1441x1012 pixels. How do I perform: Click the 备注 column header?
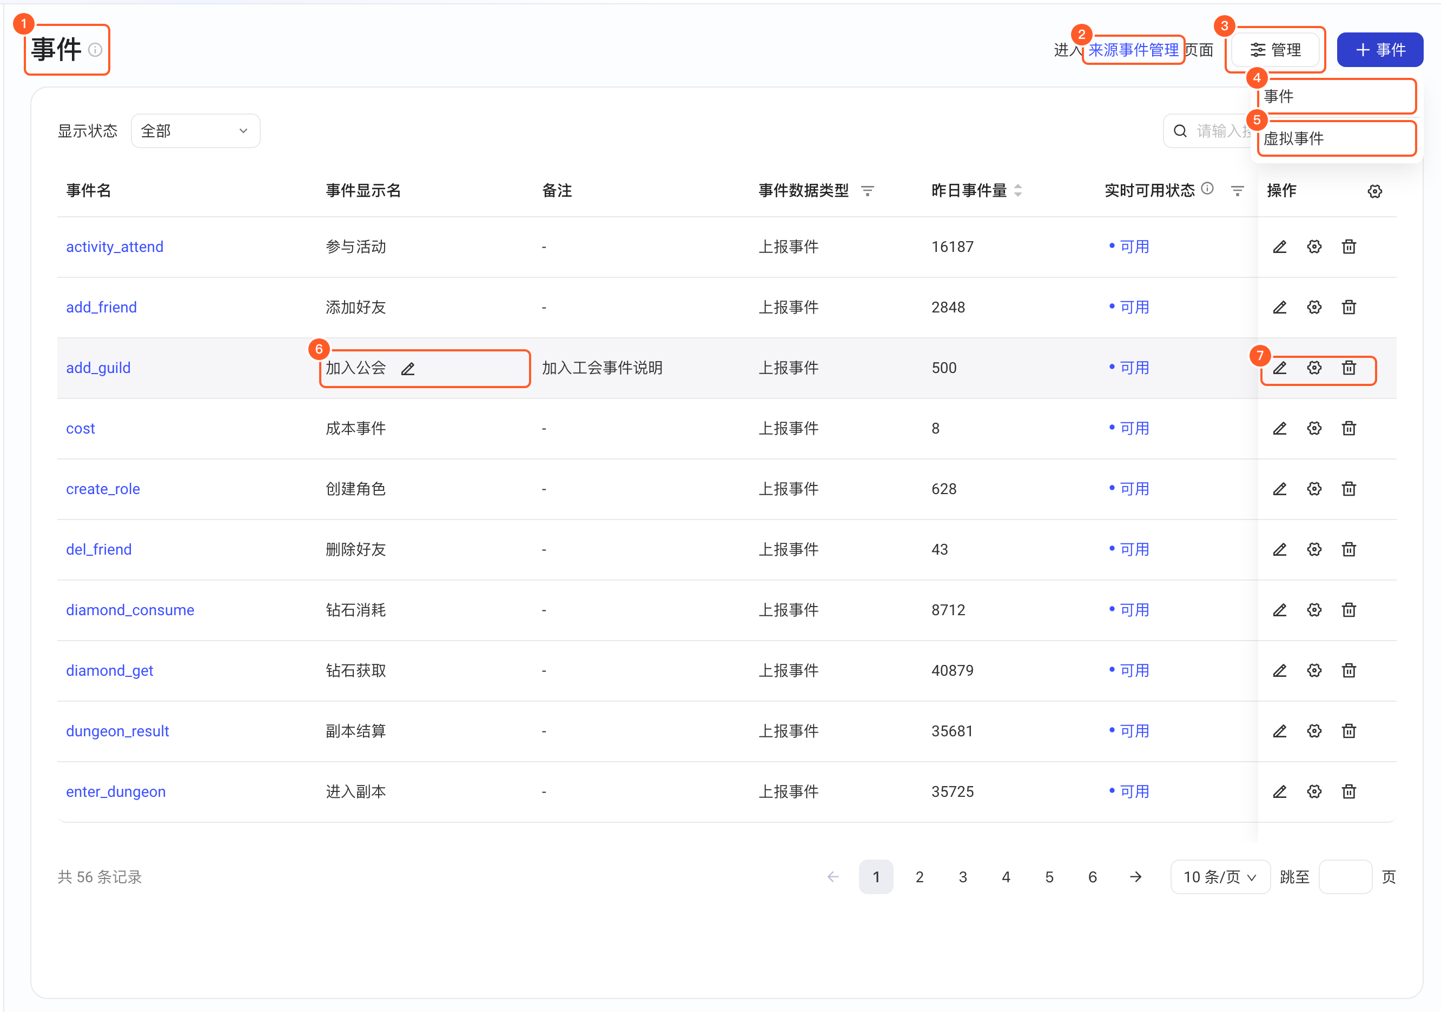557,191
